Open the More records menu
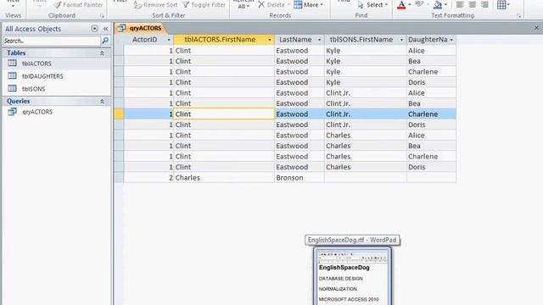Screen dimensions: 543x305 308,5
